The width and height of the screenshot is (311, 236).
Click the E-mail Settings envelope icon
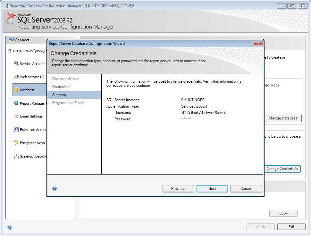(x=16, y=116)
